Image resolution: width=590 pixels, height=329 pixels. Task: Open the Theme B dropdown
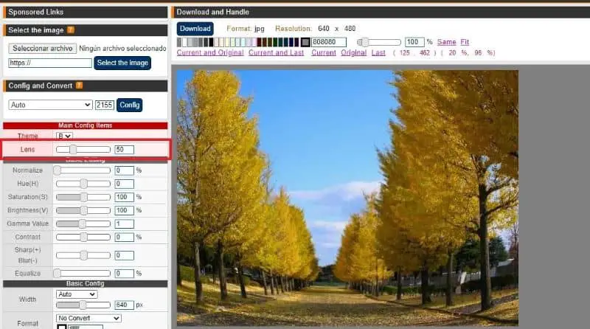click(64, 136)
